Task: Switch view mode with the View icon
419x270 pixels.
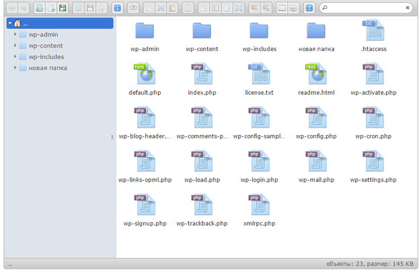Action: 282,8
